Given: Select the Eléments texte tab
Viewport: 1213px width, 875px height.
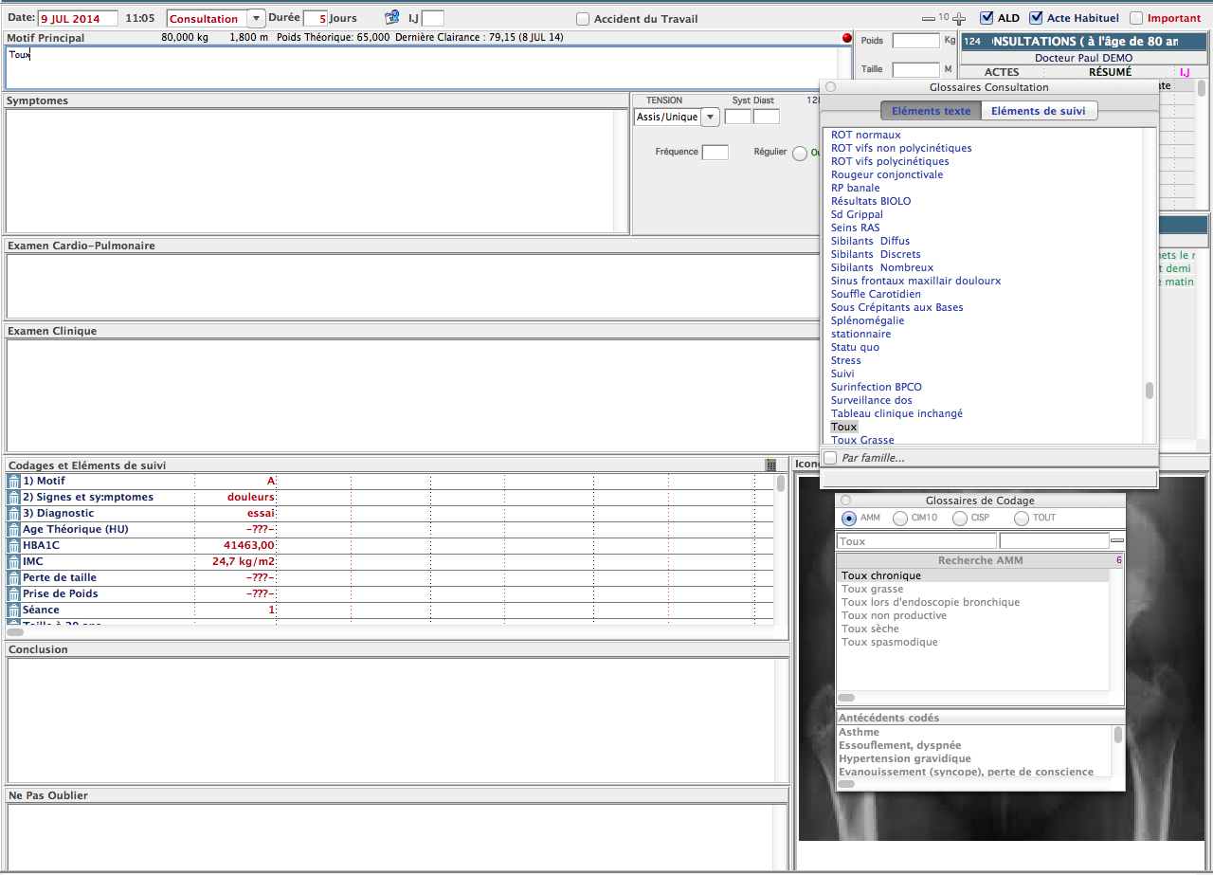Looking at the screenshot, I should click(931, 111).
